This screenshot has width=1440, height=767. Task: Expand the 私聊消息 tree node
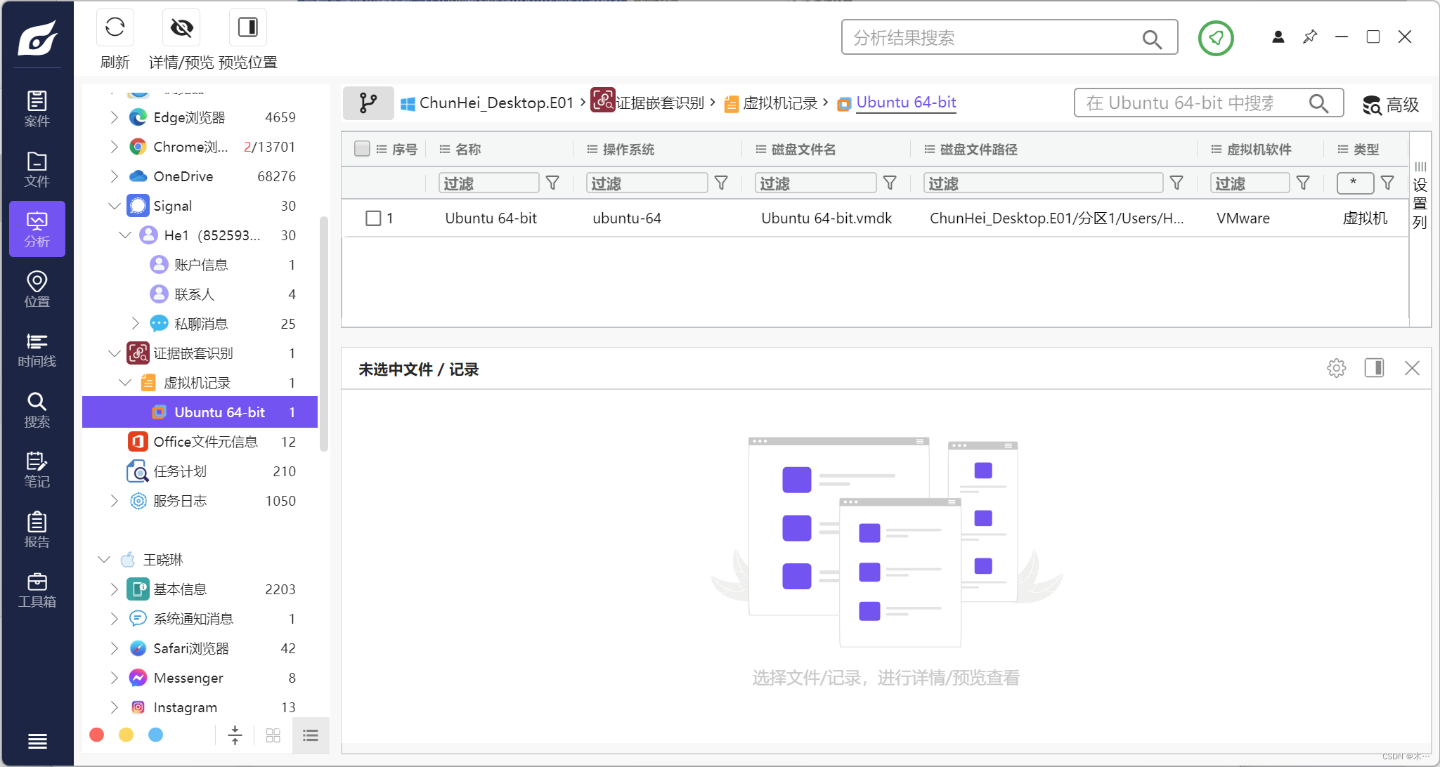click(x=136, y=324)
